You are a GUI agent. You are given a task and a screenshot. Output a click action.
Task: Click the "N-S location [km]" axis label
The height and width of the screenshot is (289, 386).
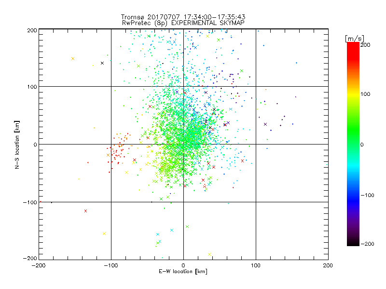coord(17,144)
